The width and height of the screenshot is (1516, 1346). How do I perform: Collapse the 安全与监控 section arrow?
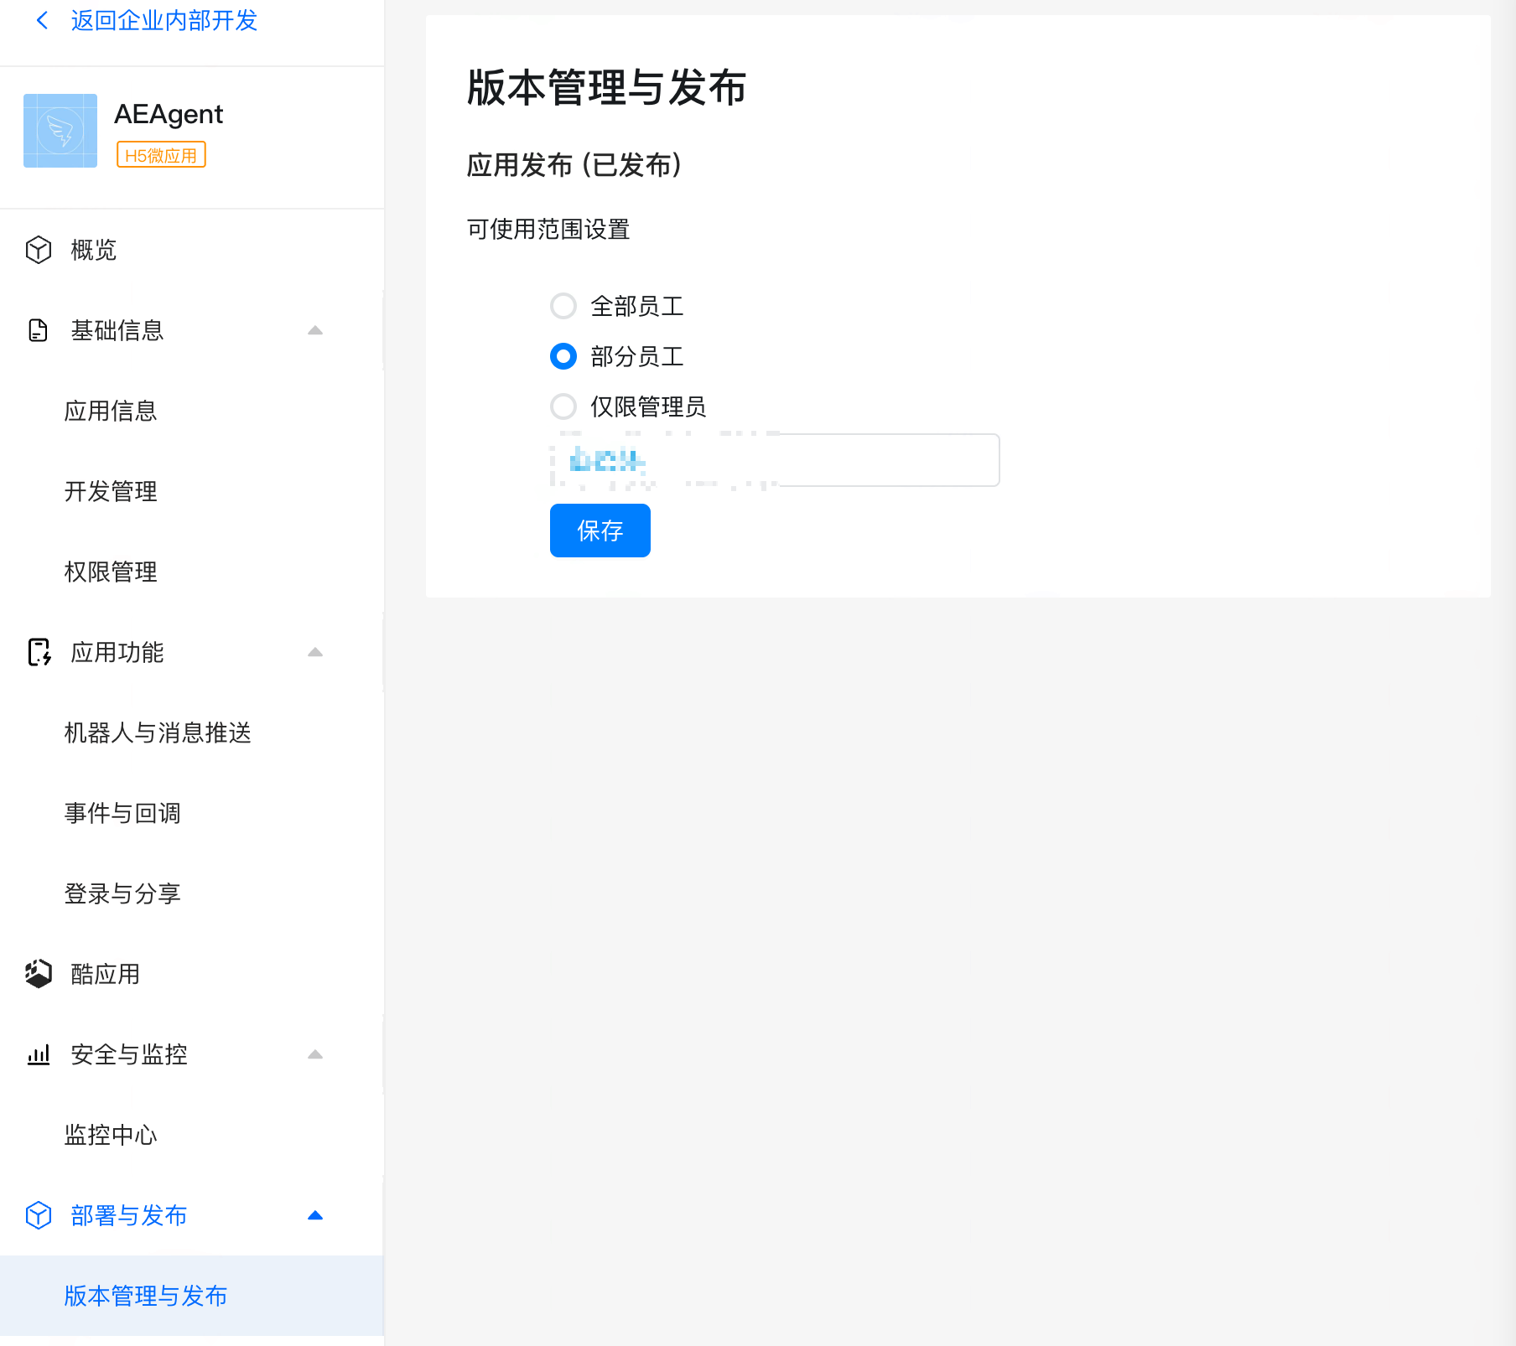click(x=315, y=1054)
